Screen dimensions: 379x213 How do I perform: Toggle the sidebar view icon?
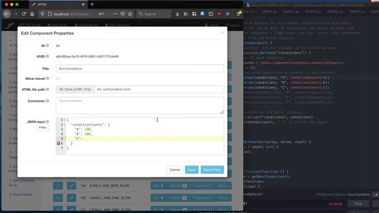coord(211,14)
